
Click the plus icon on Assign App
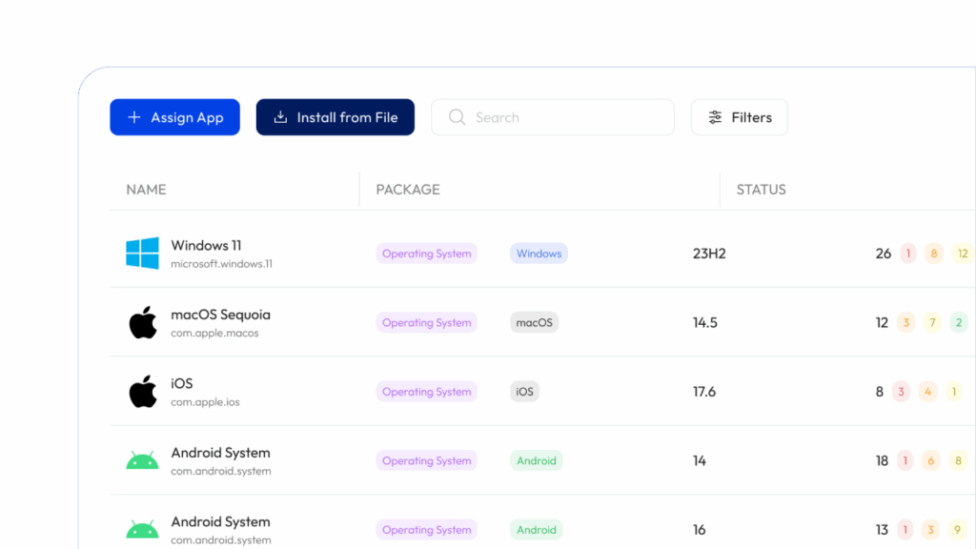[133, 117]
